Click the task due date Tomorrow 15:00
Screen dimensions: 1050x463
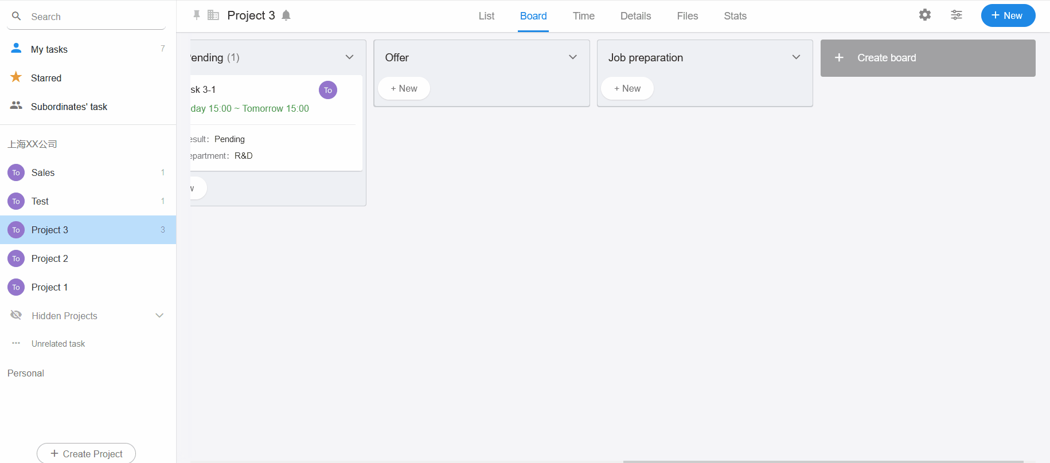click(275, 108)
